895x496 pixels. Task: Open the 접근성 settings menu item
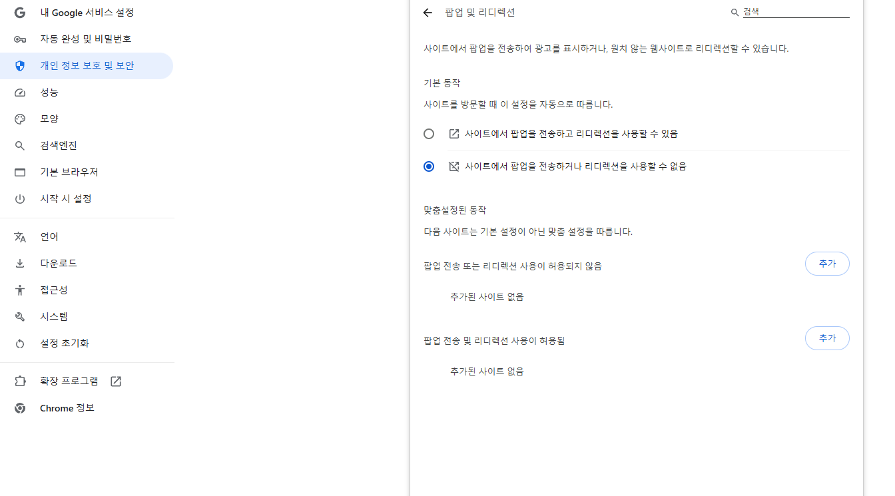[x=54, y=290]
